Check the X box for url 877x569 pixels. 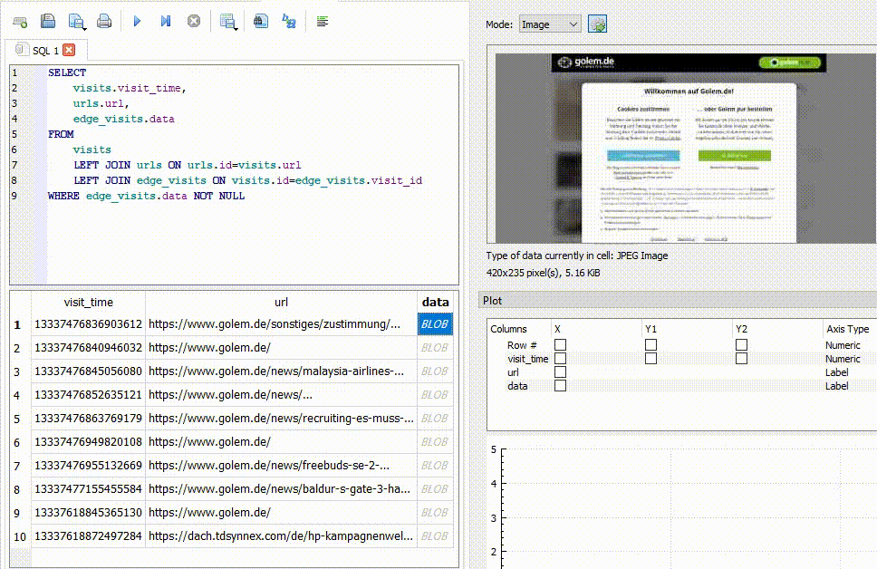pos(560,372)
